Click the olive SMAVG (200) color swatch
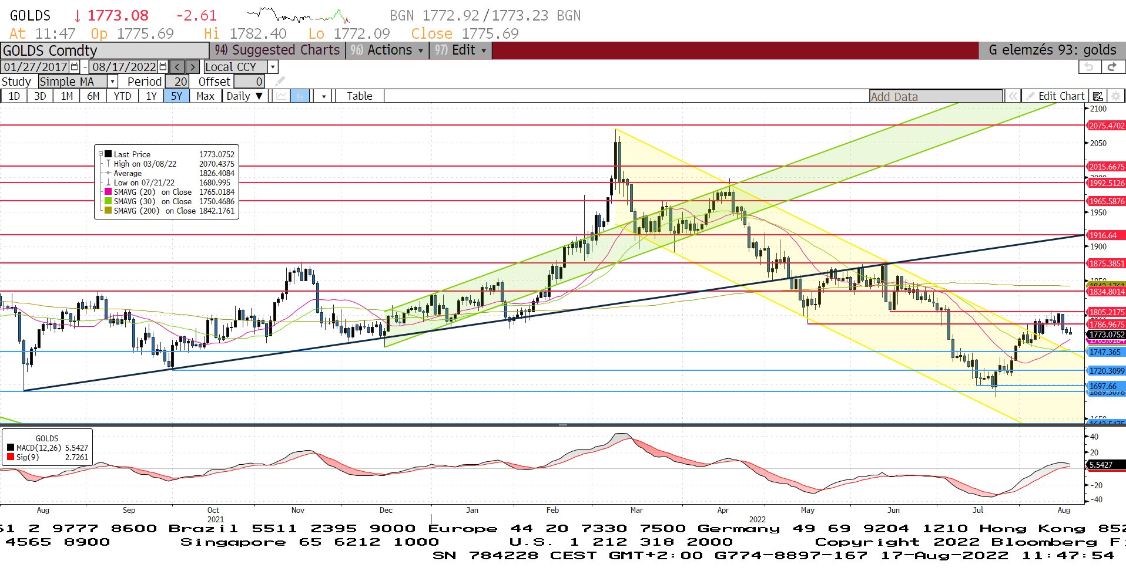 [108, 211]
